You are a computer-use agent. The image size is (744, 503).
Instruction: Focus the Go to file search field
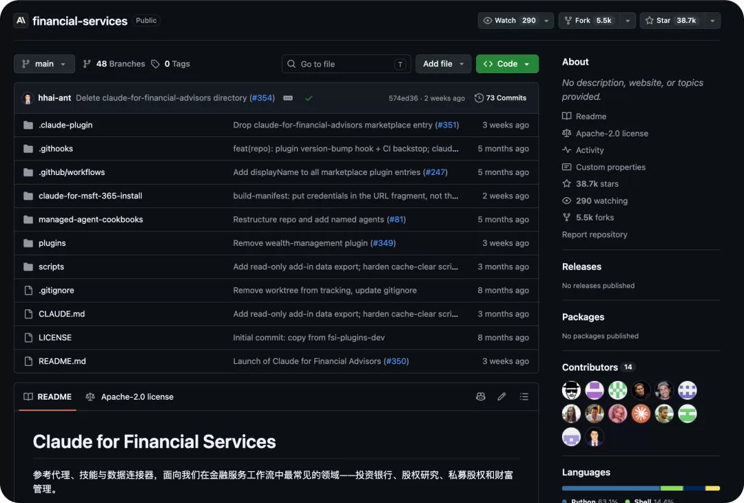[347, 64]
